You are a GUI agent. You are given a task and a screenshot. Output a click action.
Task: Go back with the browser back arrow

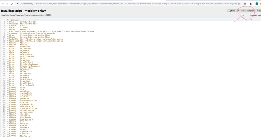3,4
